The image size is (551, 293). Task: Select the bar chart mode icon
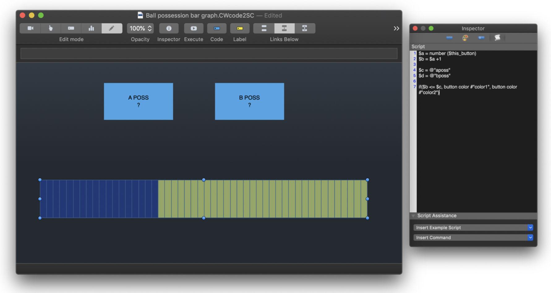(x=91, y=28)
